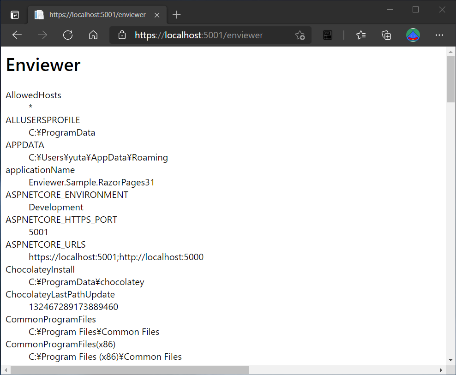Open Collections
The image size is (456, 375).
tap(386, 35)
